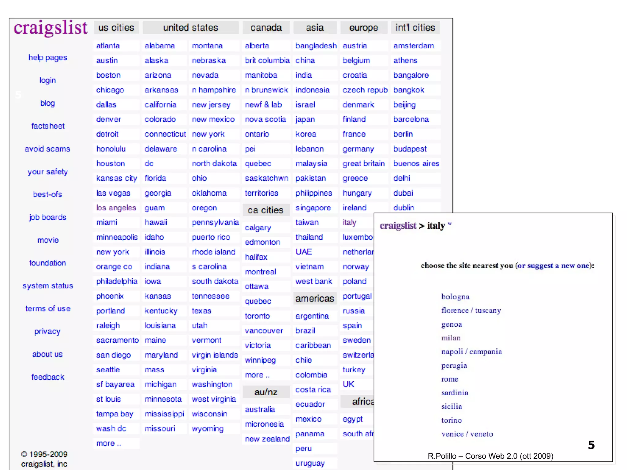Viewport: 627px width, 470px height.
Task: Go to dublin city page
Action: pyautogui.click(x=404, y=208)
